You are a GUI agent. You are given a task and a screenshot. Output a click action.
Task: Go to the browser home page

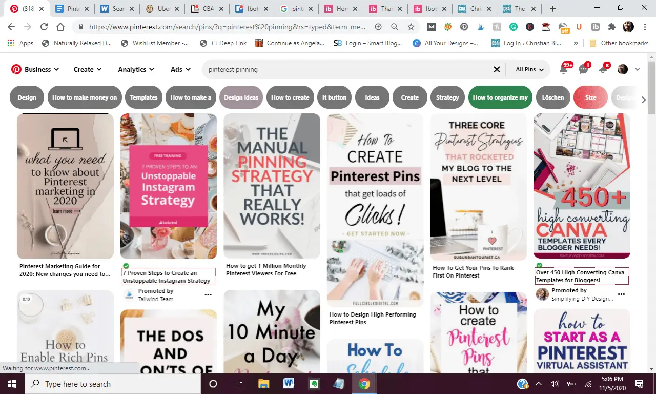click(60, 27)
